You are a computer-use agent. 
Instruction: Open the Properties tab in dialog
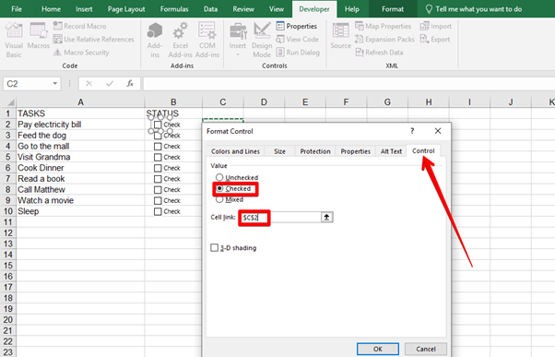pyautogui.click(x=355, y=151)
